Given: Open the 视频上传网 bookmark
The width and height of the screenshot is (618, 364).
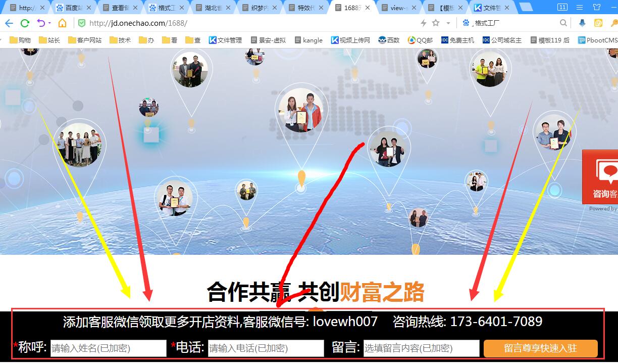Looking at the screenshot, I should pyautogui.click(x=350, y=40).
